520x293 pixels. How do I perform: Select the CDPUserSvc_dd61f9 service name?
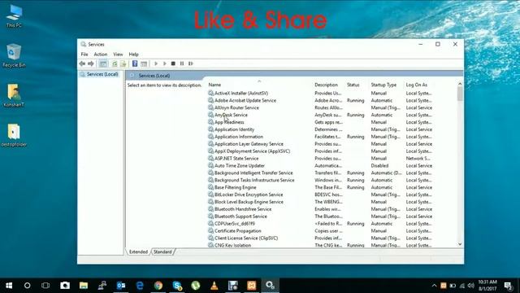(235, 224)
